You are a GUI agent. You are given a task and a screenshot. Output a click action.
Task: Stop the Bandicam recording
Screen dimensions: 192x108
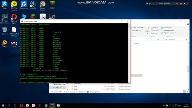tap(177, 4)
